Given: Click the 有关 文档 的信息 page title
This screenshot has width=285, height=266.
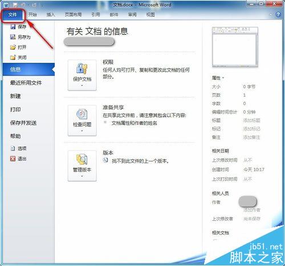Looking at the screenshot, I should (x=97, y=31).
